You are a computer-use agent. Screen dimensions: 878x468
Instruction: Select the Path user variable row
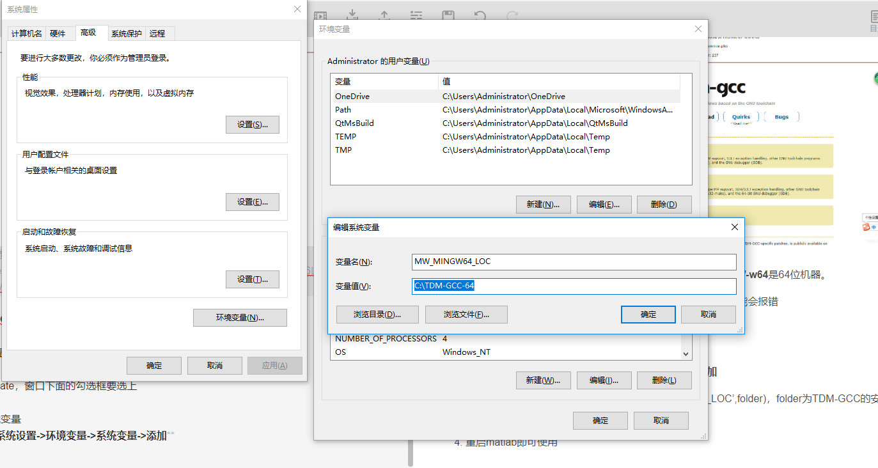(505, 110)
